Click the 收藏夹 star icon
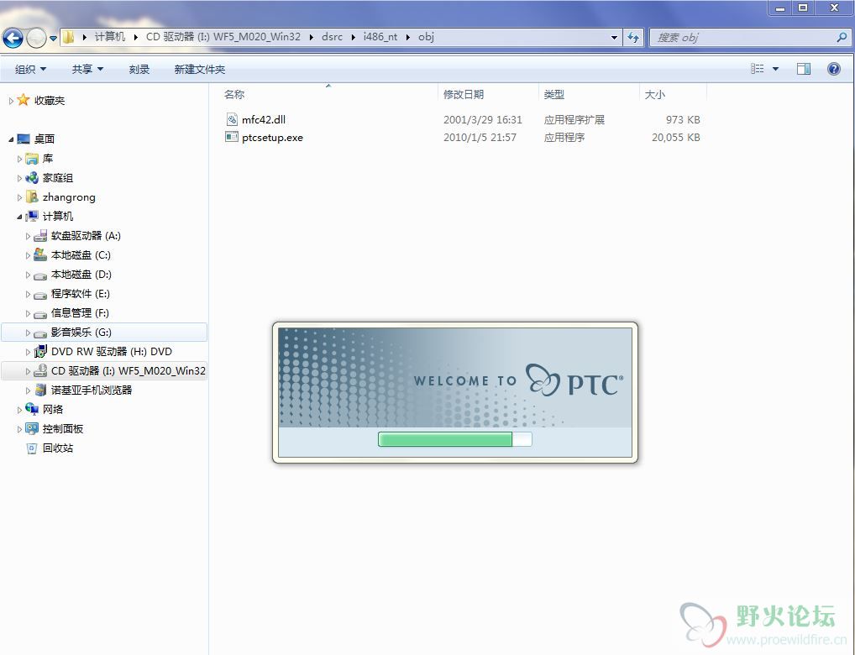The height and width of the screenshot is (655, 855). pos(23,100)
